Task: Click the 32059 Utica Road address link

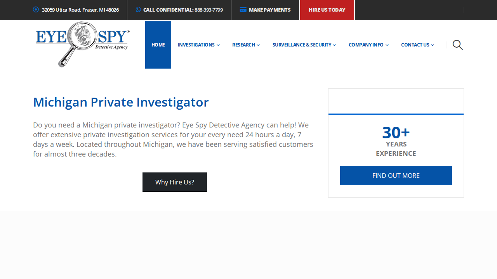Action: click(80, 10)
